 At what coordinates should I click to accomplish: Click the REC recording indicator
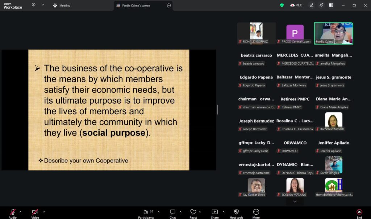point(296,5)
